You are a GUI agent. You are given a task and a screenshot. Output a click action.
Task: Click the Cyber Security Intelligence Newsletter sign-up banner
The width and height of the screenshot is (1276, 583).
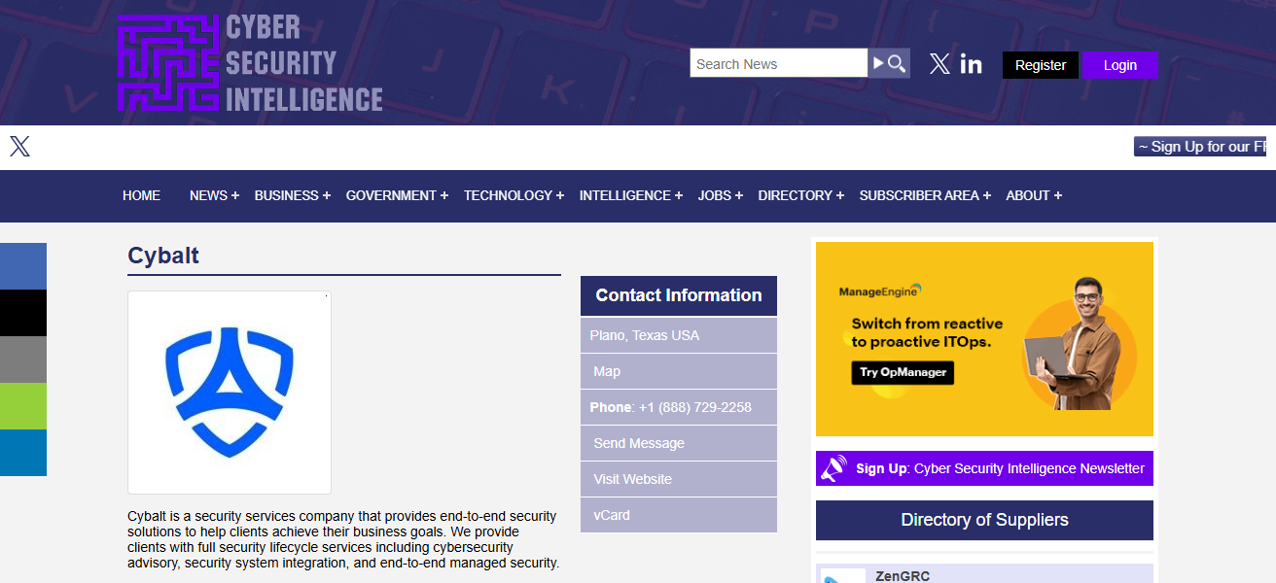(x=984, y=468)
